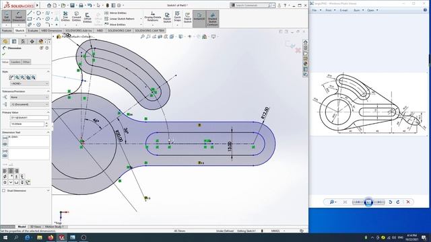Click the right justify text button
The image size is (431, 242).
(x=16, y=171)
